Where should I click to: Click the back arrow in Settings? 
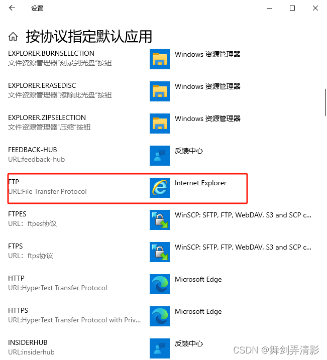tap(12, 8)
